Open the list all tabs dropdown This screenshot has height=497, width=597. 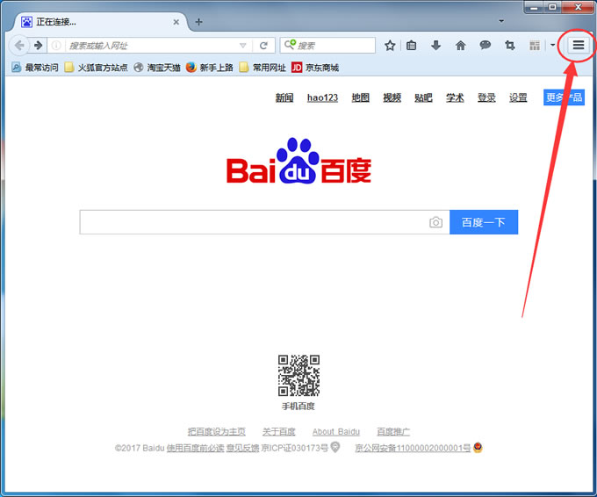click(501, 20)
